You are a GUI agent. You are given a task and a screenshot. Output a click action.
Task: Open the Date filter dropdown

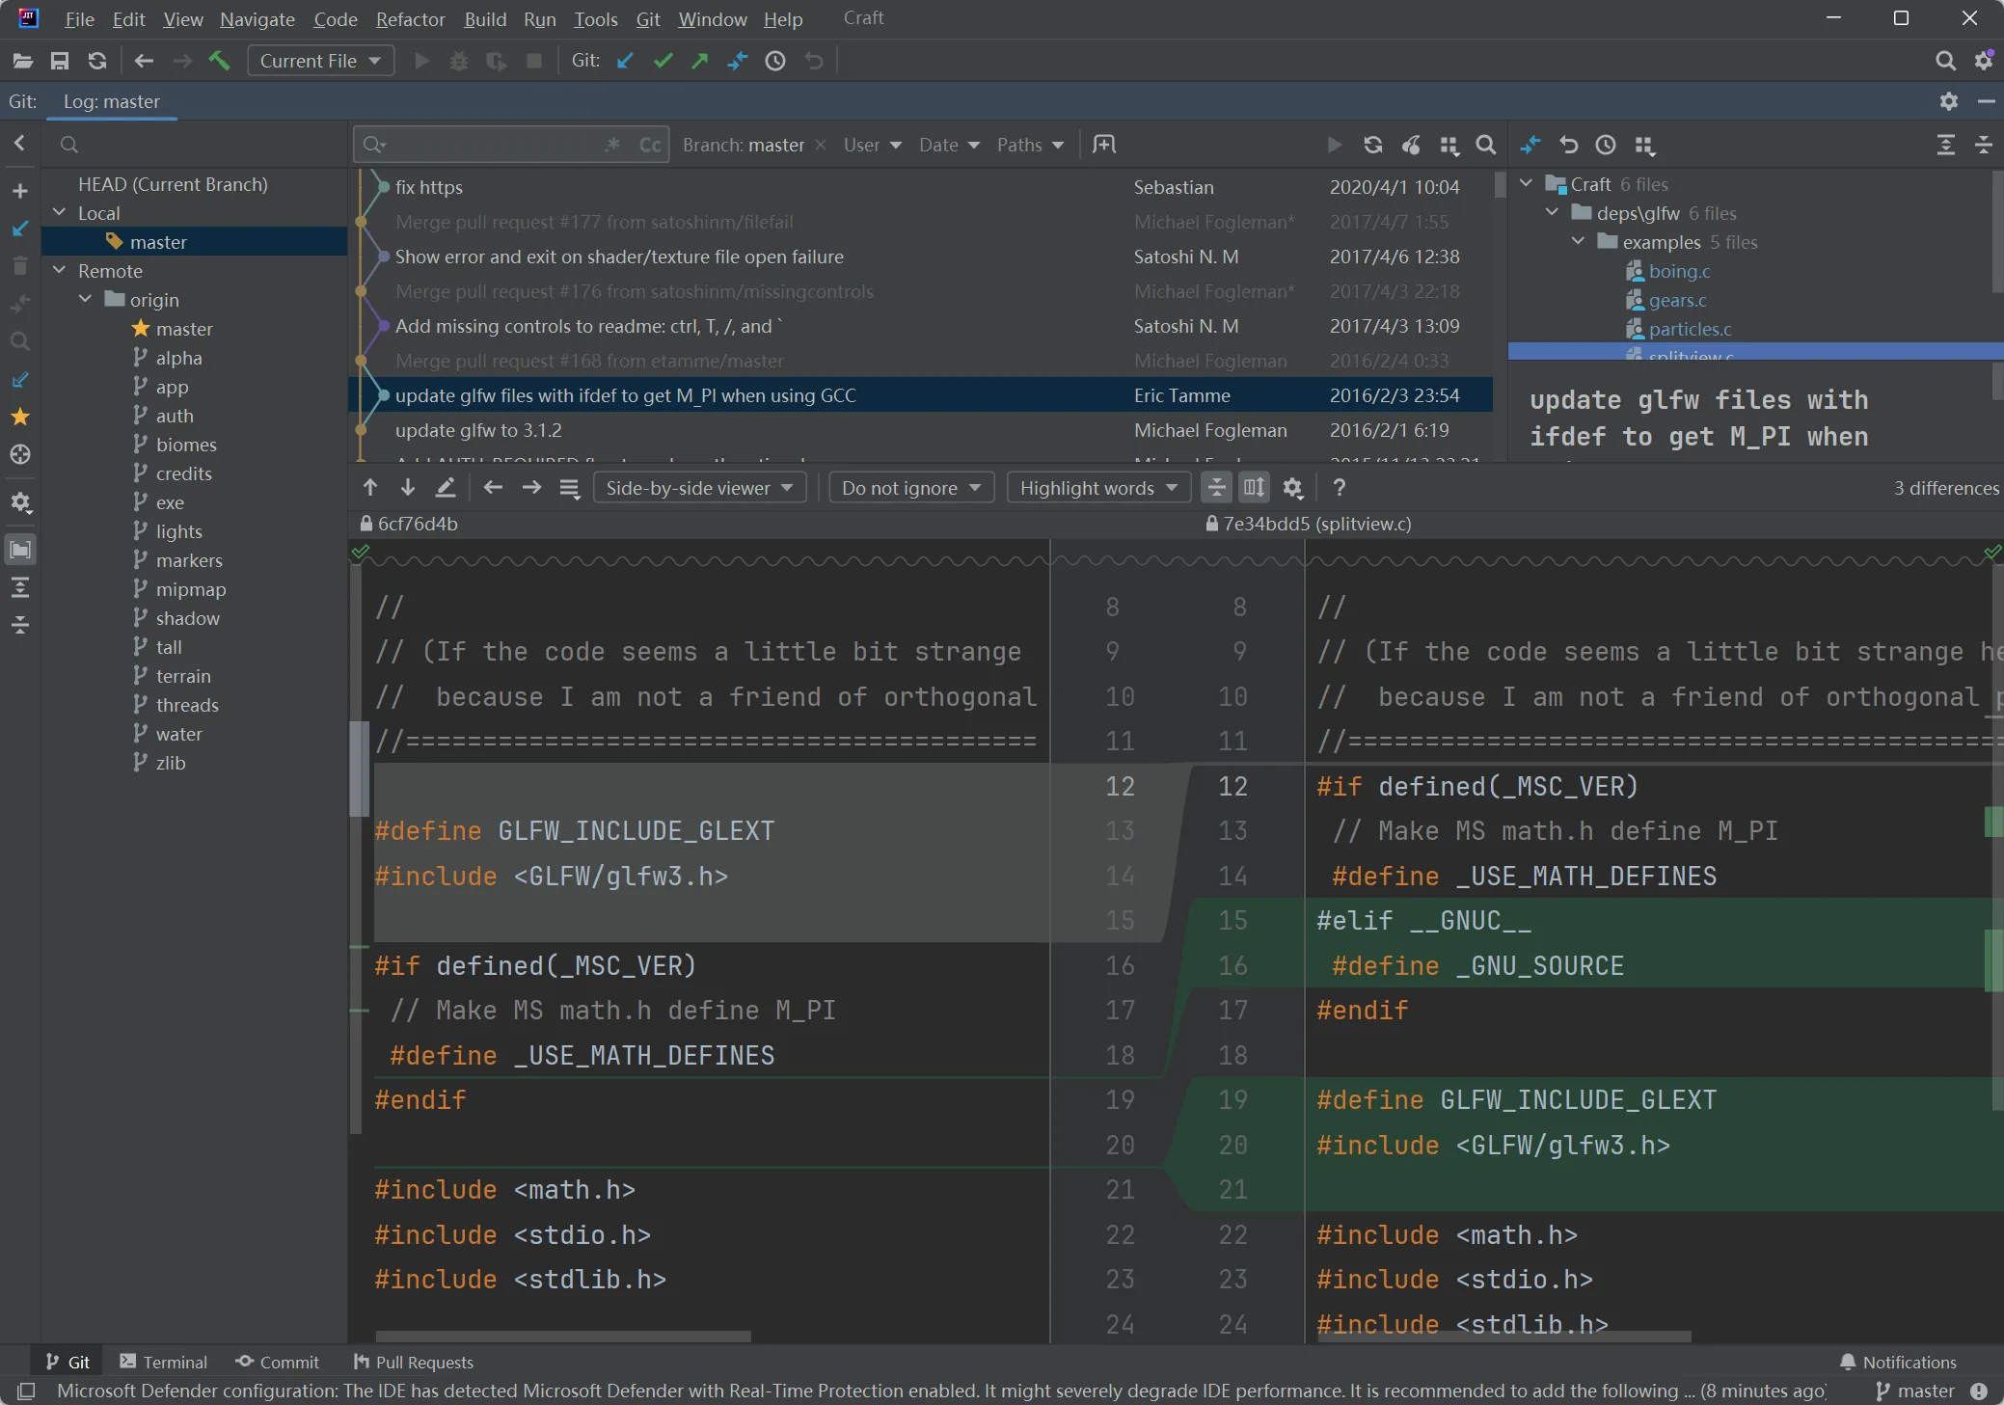(949, 145)
